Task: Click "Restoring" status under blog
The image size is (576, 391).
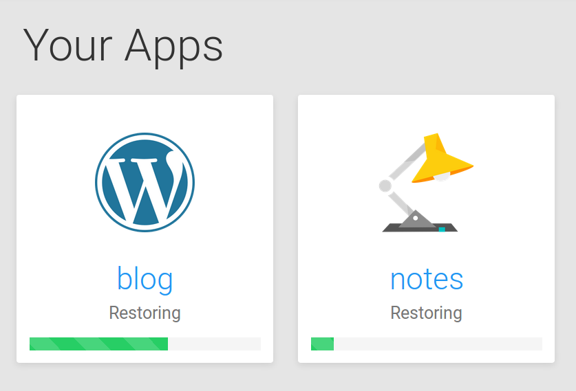Action: click(145, 313)
